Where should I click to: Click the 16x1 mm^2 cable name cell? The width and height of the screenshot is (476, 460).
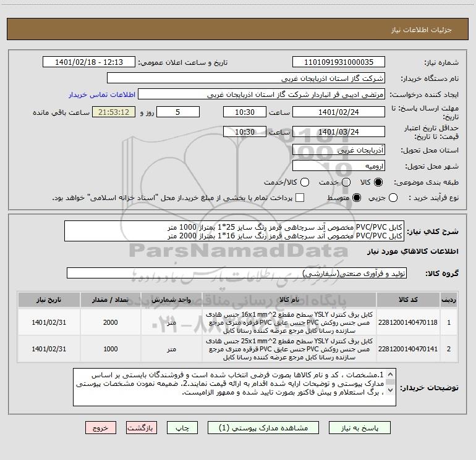289,322
